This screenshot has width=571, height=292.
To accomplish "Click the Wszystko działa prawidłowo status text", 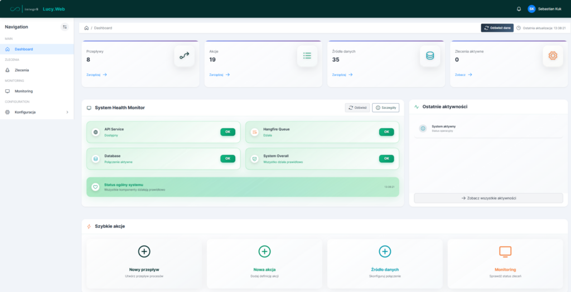I will pyautogui.click(x=283, y=162).
